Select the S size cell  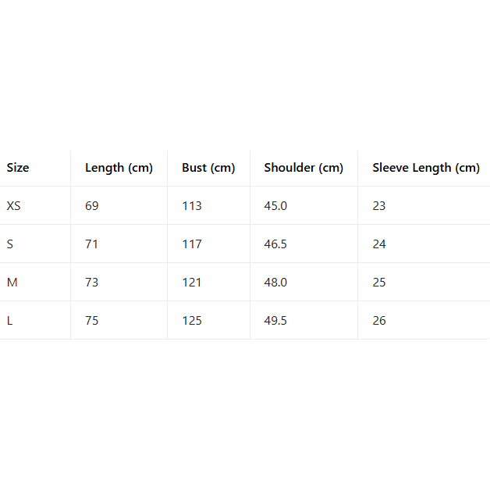click(10, 244)
